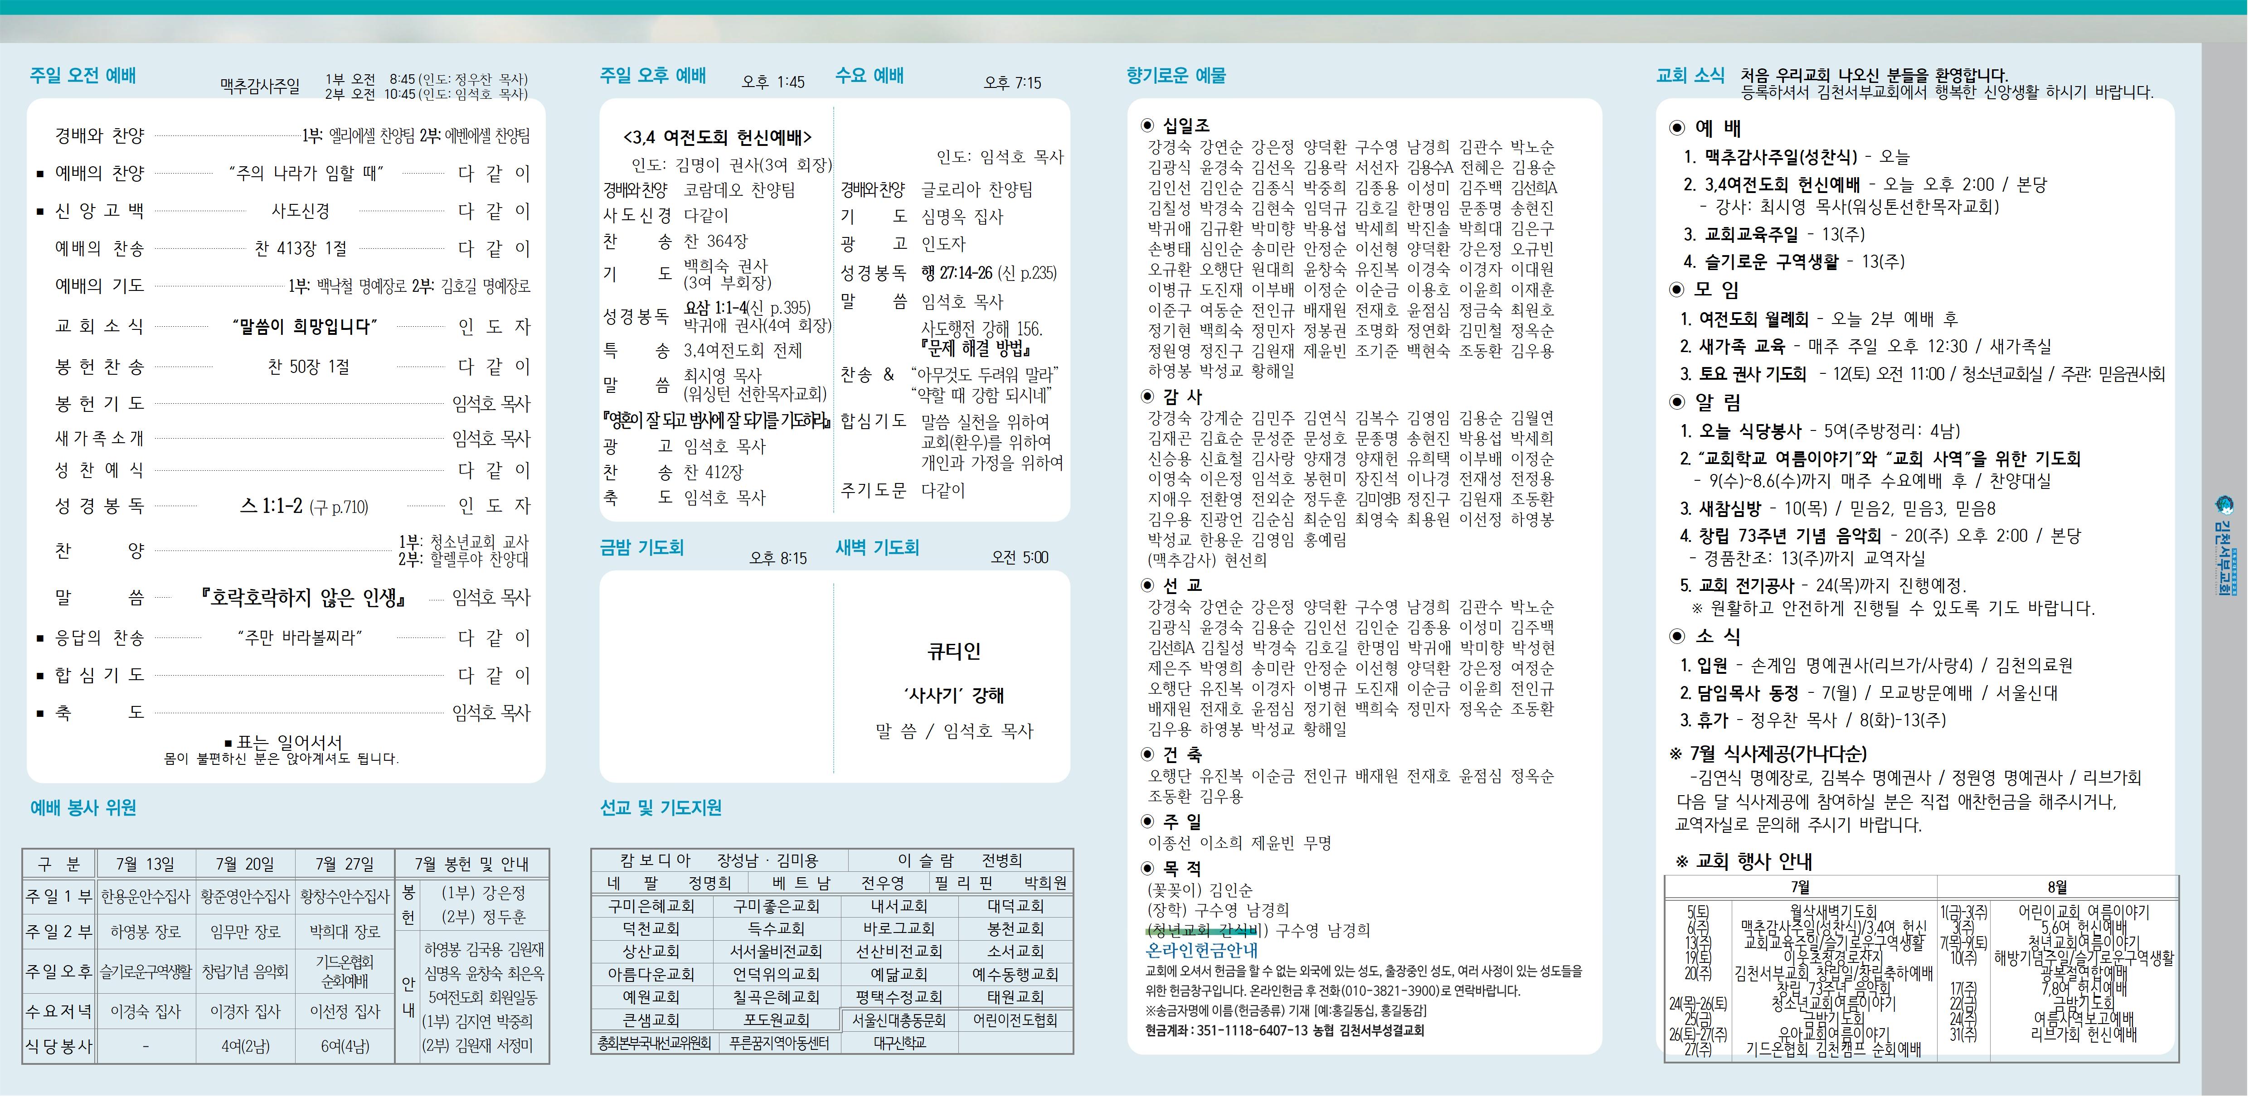The image size is (2249, 1097).
Task: Click news item '교회교육주일'
Action: pyautogui.click(x=1751, y=234)
